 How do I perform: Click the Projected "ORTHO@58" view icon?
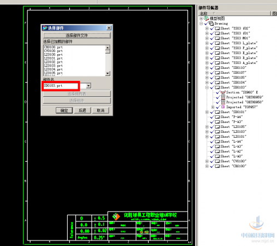(223, 102)
